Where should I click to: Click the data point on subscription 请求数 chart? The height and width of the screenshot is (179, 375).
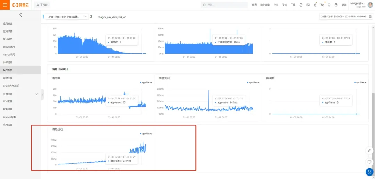tap(142, 105)
